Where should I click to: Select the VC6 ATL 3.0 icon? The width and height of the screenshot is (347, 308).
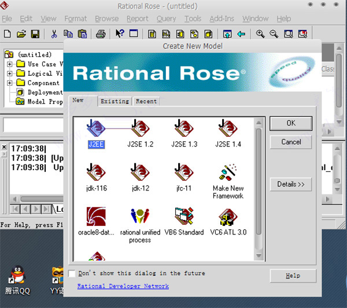[228, 217]
